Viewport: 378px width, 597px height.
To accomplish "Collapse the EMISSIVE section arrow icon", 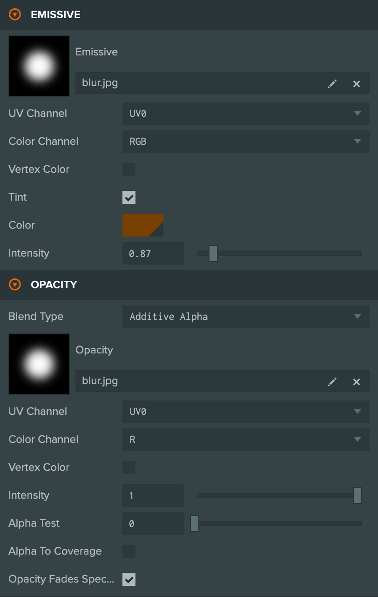I will click(15, 15).
